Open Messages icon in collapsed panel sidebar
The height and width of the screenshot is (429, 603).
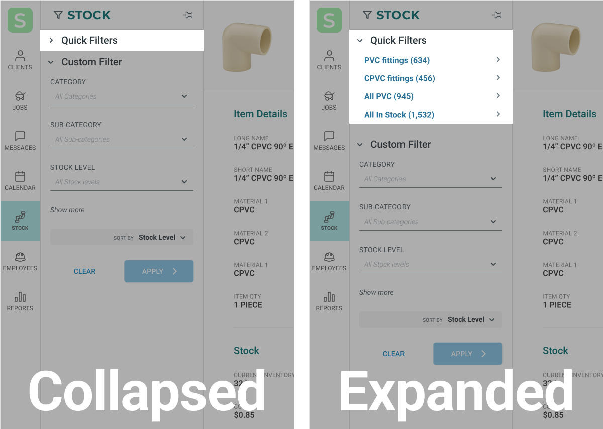click(x=20, y=141)
